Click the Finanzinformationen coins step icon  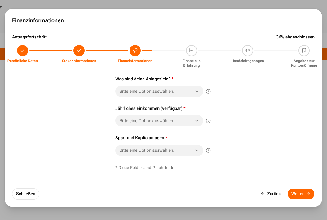click(135, 51)
